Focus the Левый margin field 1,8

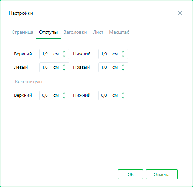click(x=54, y=67)
